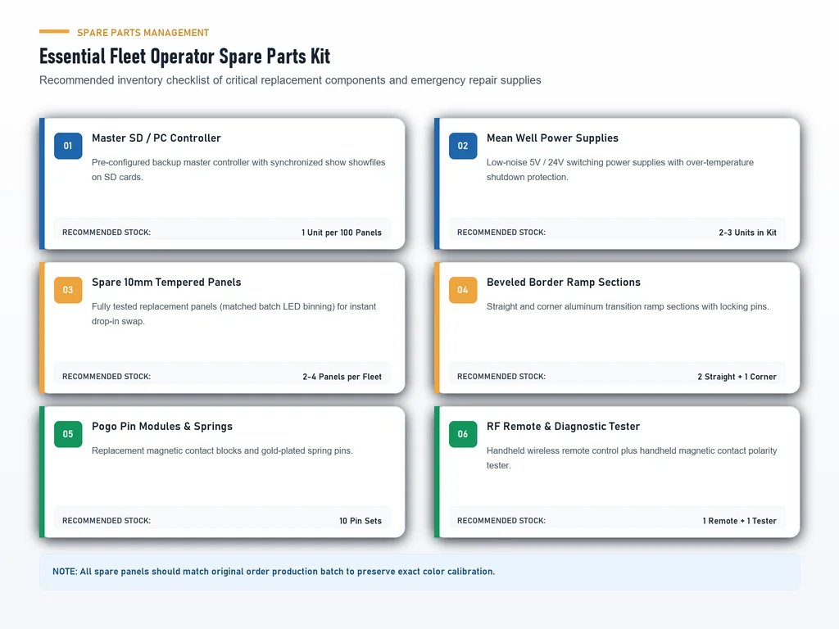Click the green 06 number badge
This screenshot has width=839, height=629.
point(463,434)
